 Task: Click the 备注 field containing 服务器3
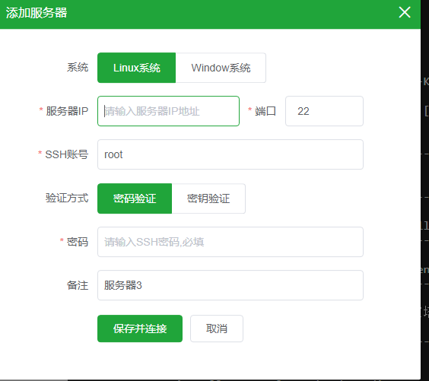tap(230, 285)
